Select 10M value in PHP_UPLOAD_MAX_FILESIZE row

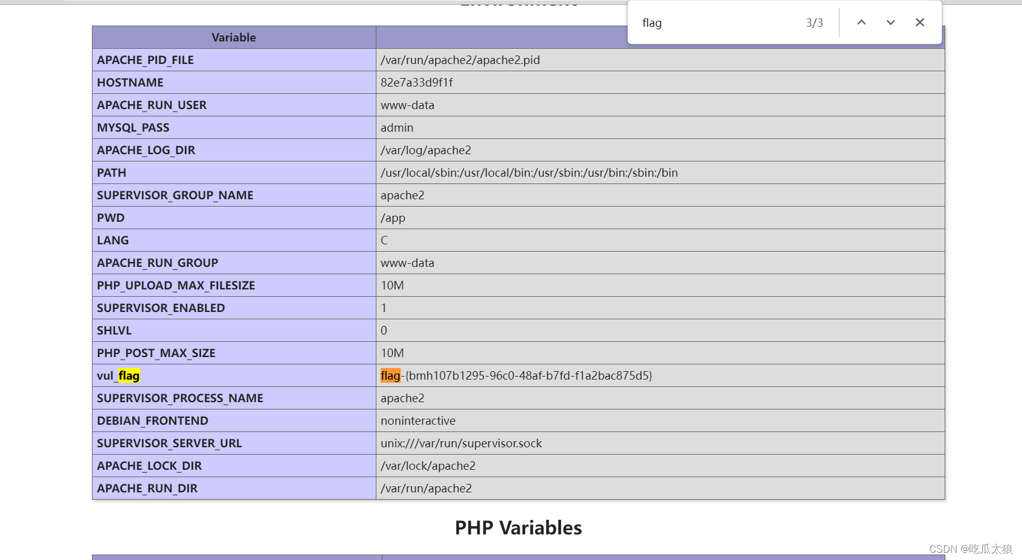click(392, 285)
